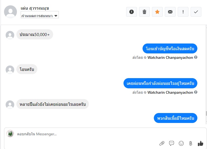Mark conversation as spam with alert icon
The width and height of the screenshot is (207, 149).
132,12
